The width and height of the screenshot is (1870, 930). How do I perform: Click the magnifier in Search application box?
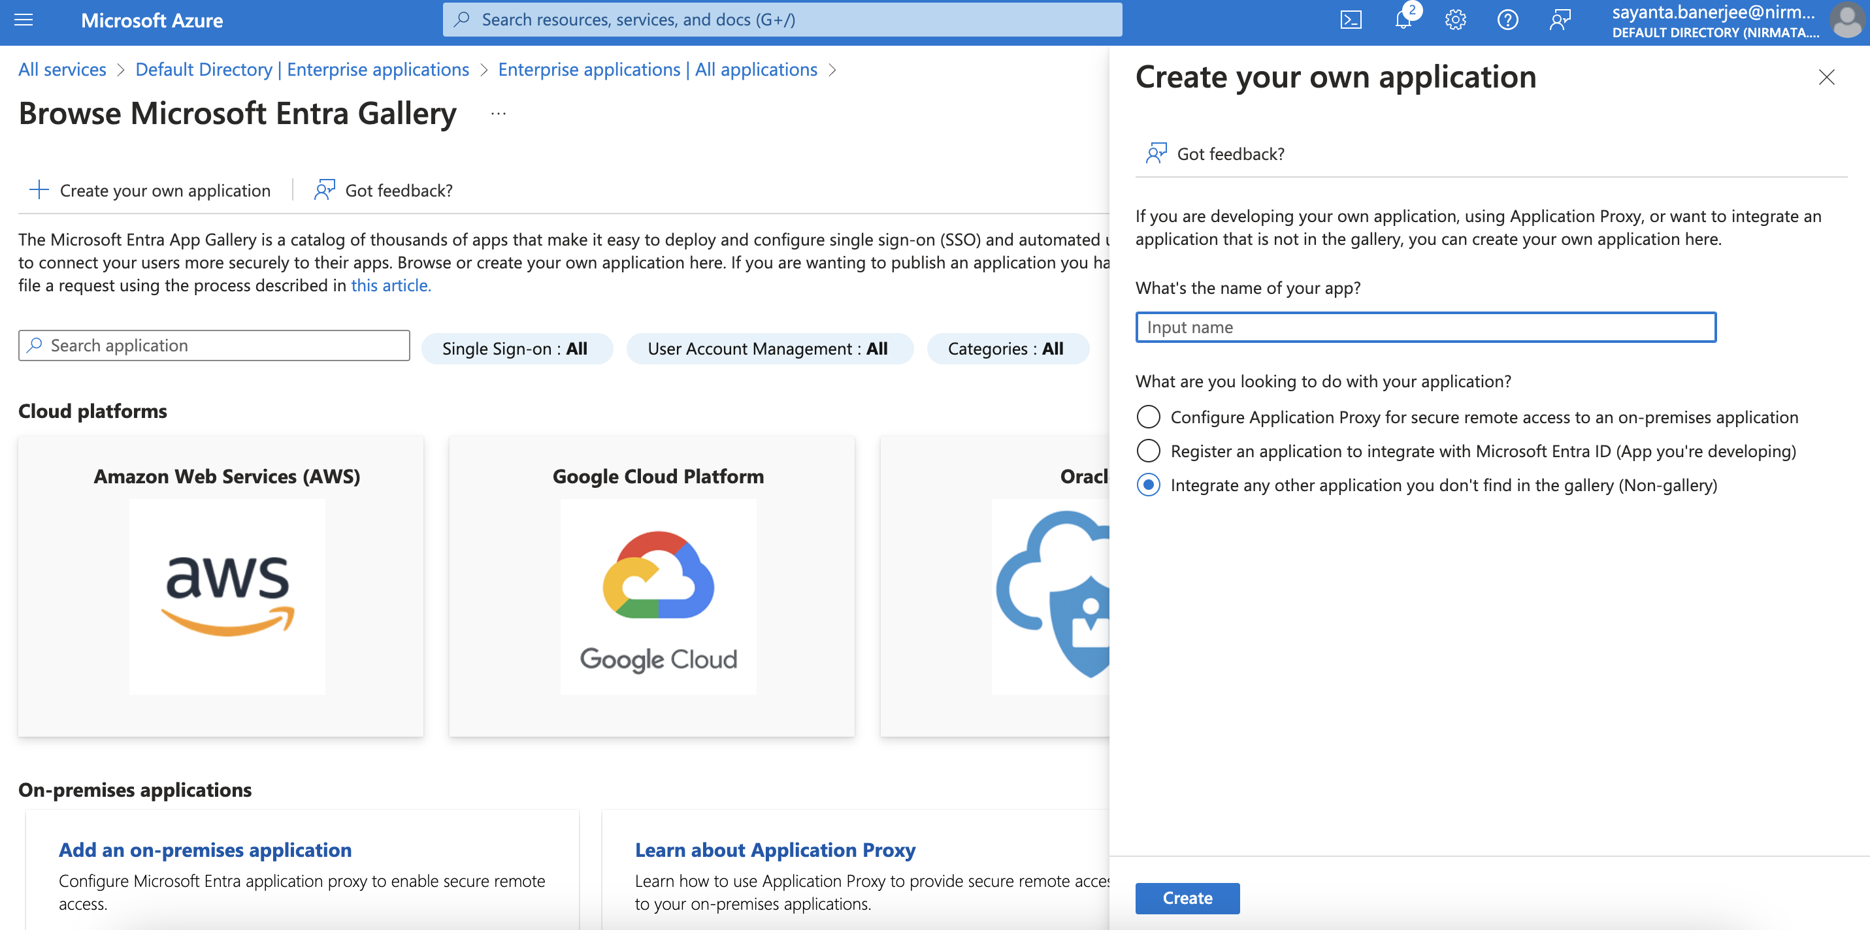tap(34, 345)
